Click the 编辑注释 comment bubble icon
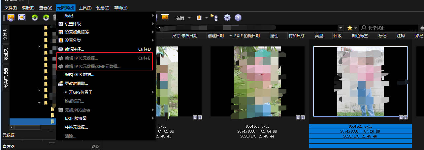Viewport: 424px width, 150px height. (x=60, y=49)
